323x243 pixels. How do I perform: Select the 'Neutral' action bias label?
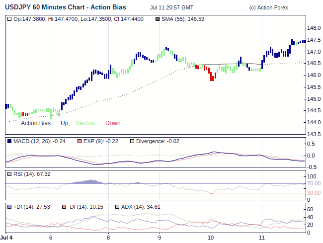(x=85, y=123)
